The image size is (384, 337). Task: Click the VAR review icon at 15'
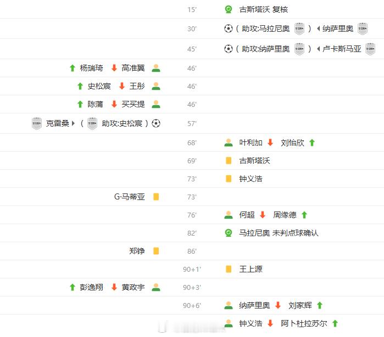pyautogui.click(x=228, y=9)
